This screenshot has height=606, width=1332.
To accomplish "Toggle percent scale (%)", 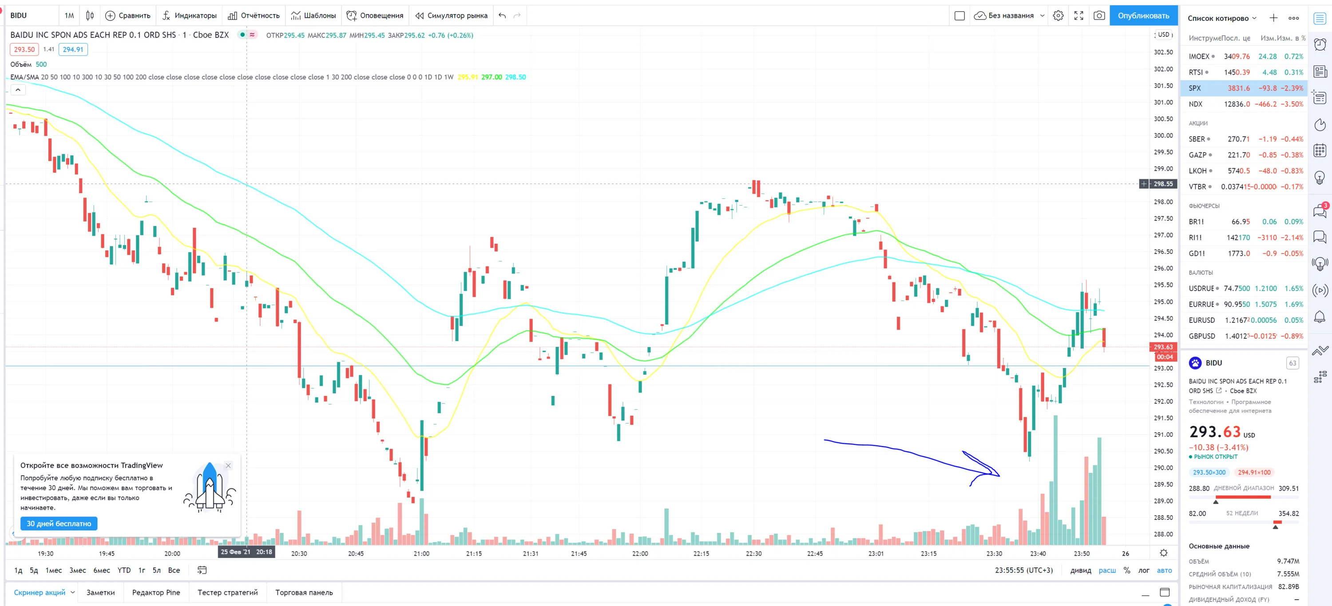I will point(1127,570).
